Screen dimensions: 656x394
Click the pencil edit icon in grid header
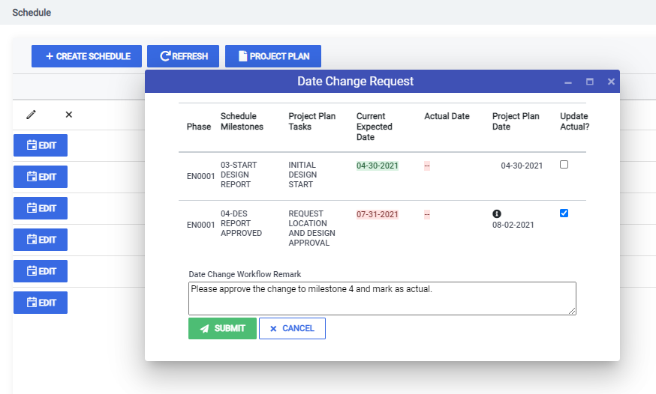31,115
